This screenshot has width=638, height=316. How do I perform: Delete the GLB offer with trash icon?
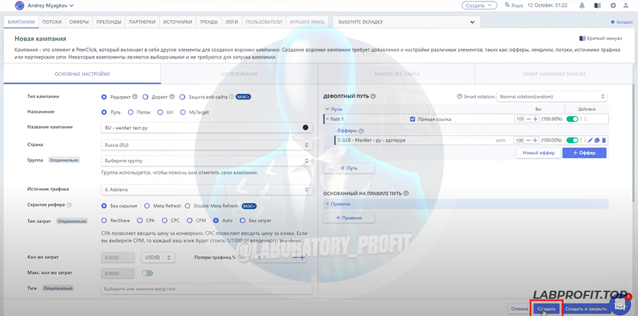tap(604, 140)
